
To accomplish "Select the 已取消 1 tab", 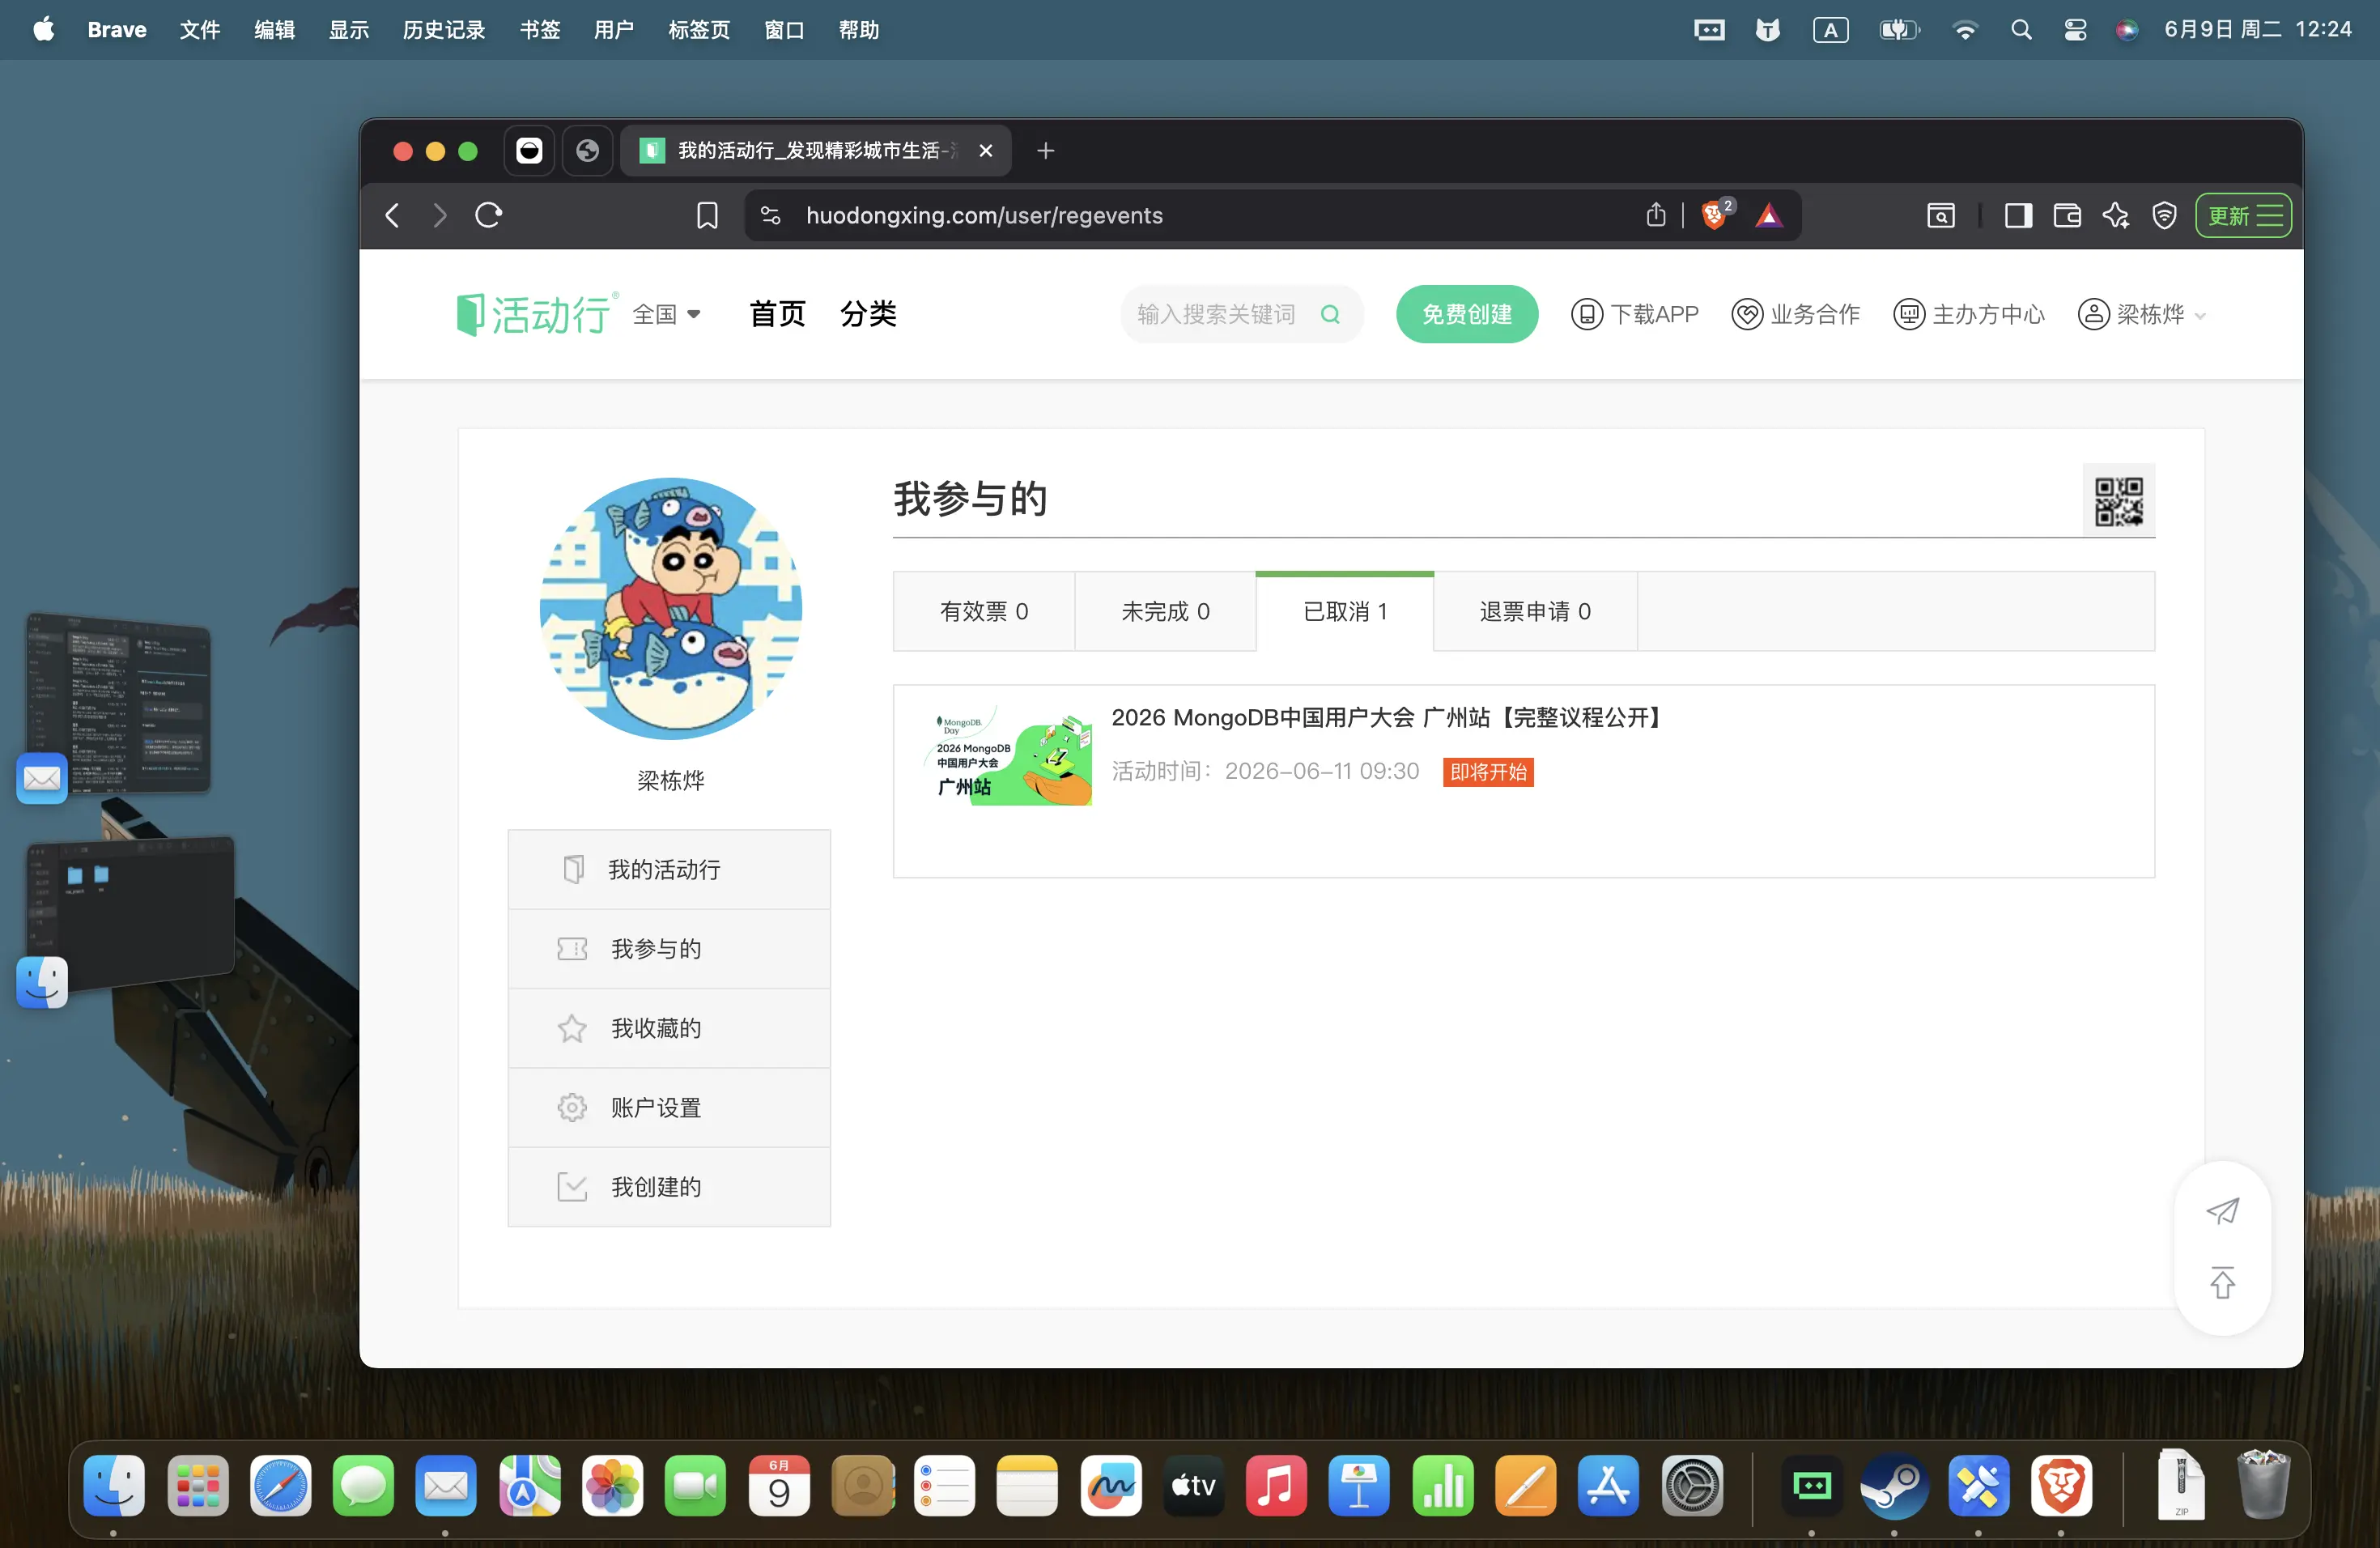I will 1345,611.
